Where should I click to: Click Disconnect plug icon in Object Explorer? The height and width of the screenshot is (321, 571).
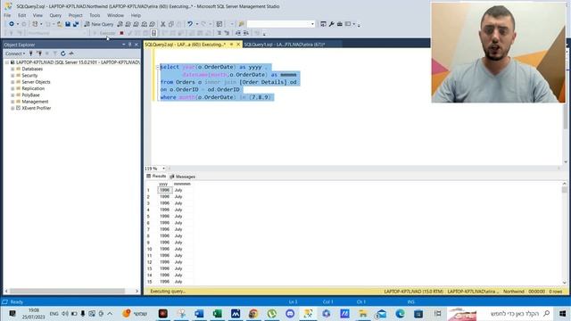tap(39, 53)
